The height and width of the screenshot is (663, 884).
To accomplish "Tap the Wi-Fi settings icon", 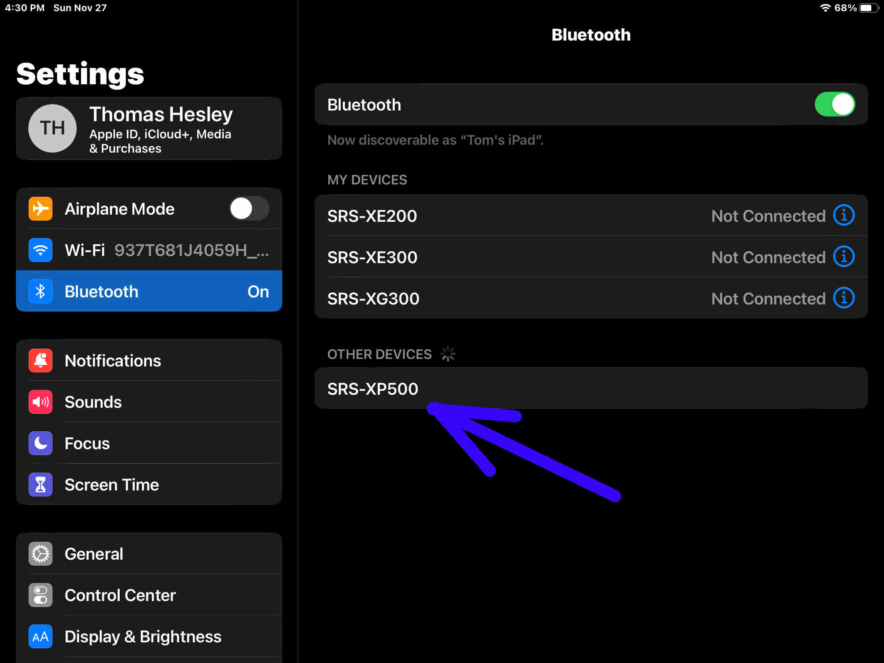I will pos(41,250).
